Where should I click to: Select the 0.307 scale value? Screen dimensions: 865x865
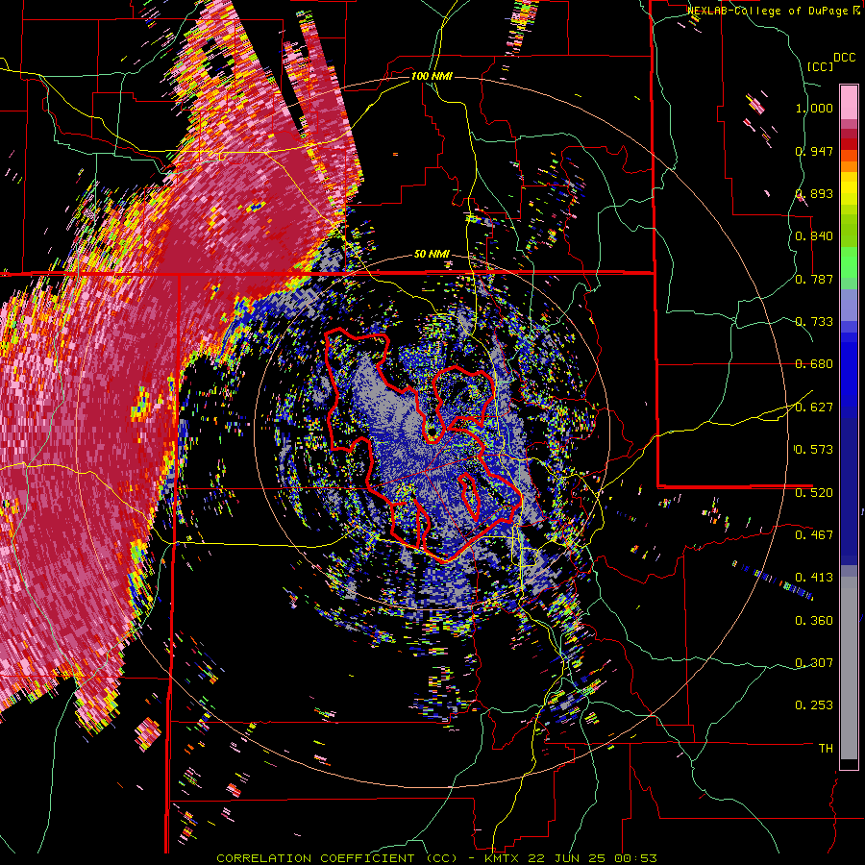coord(814,663)
